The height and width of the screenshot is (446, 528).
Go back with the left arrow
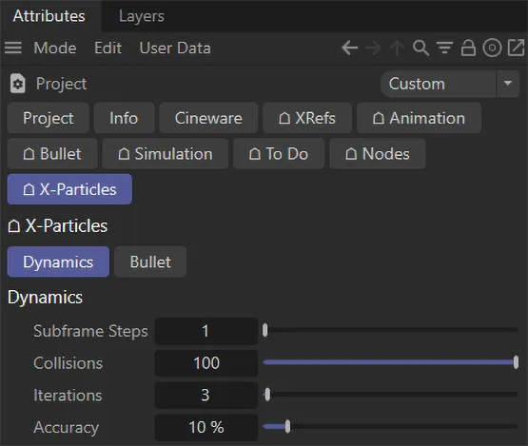click(349, 48)
